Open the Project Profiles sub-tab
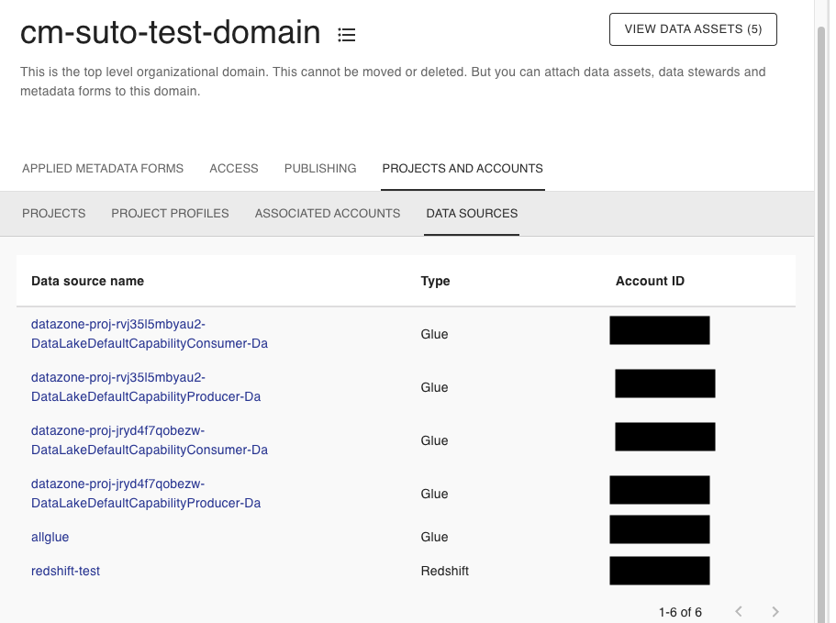Viewport: 836px width, 623px height. coord(170,214)
